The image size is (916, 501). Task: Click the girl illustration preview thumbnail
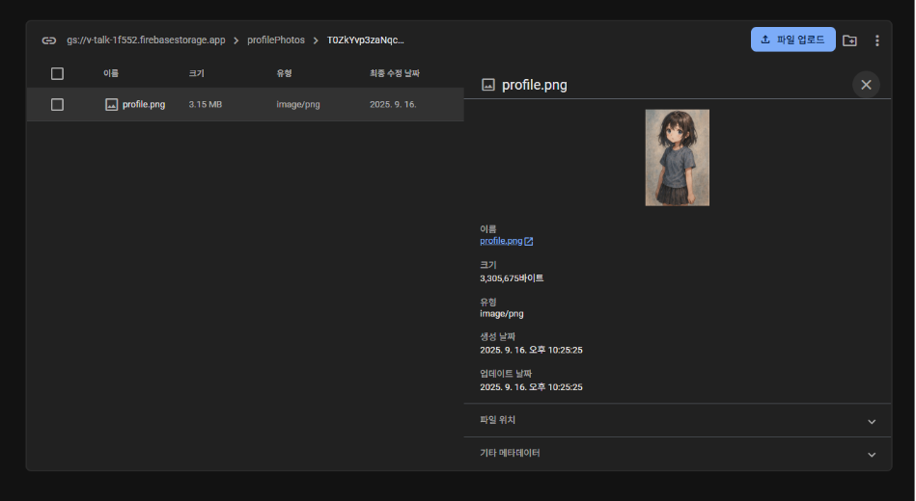click(x=677, y=157)
